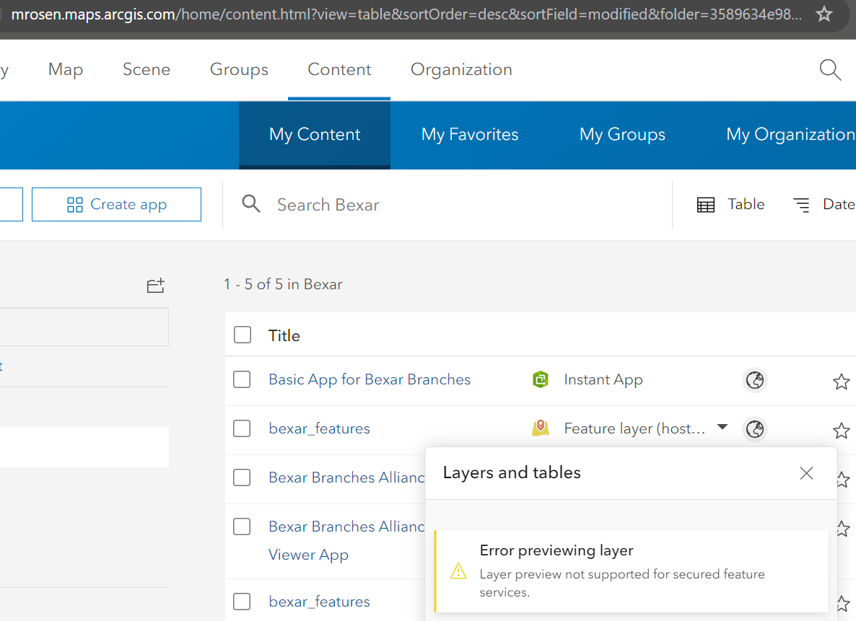The image size is (856, 621).
Task: Go to the Scene tab
Action: (x=147, y=69)
